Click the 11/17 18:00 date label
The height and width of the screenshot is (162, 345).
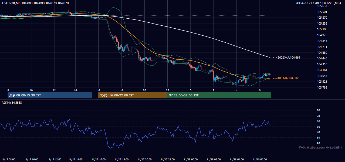click(x=121, y=159)
